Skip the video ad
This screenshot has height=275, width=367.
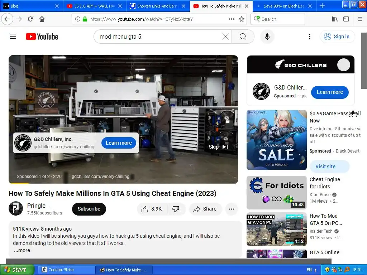point(218,147)
